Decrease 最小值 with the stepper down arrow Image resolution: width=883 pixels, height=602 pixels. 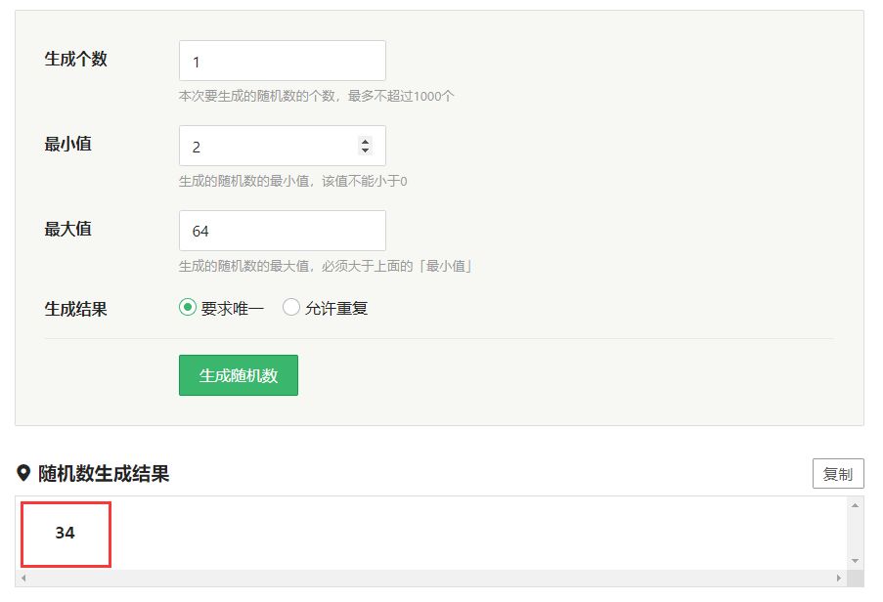[366, 150]
